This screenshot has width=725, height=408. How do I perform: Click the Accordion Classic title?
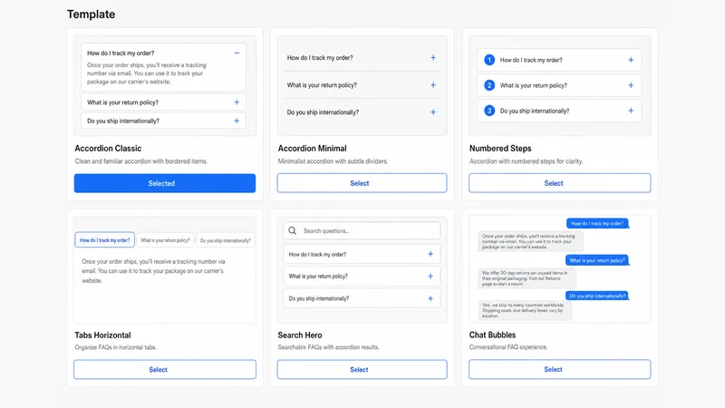click(108, 149)
